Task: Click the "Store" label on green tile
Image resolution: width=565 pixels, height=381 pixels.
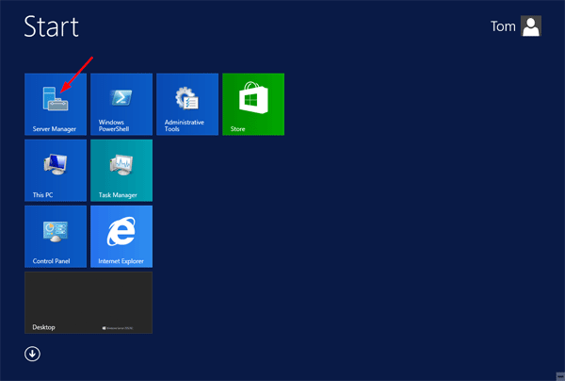Action: point(237,128)
